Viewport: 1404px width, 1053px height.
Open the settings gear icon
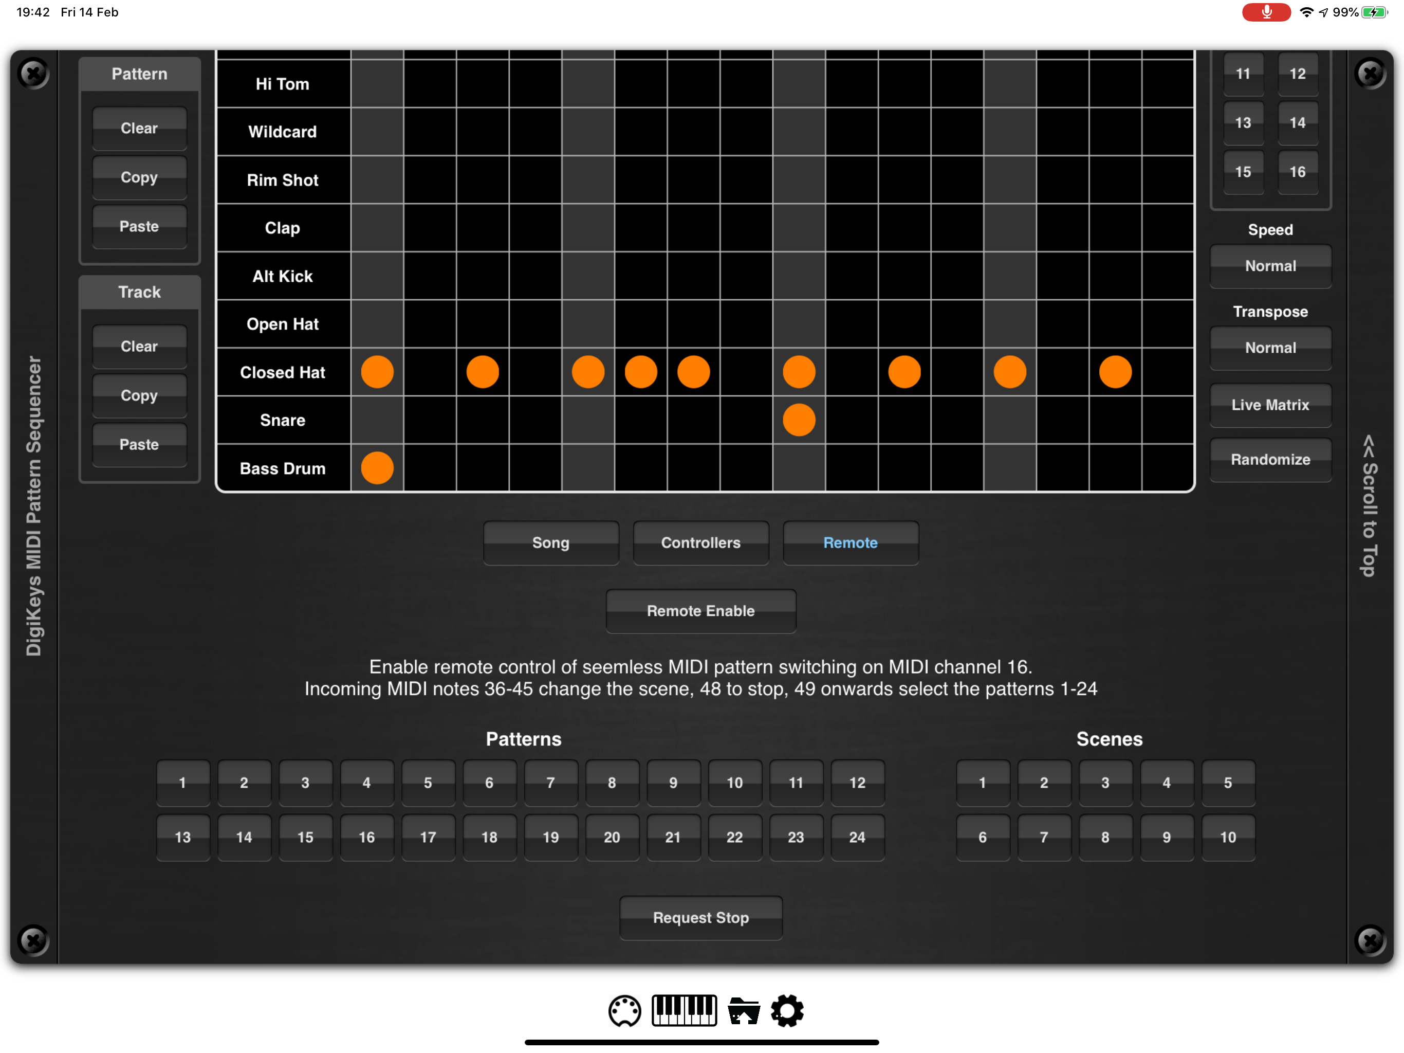(787, 1010)
